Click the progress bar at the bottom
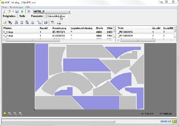This screenshot has height=126, width=179. click(x=58, y=121)
